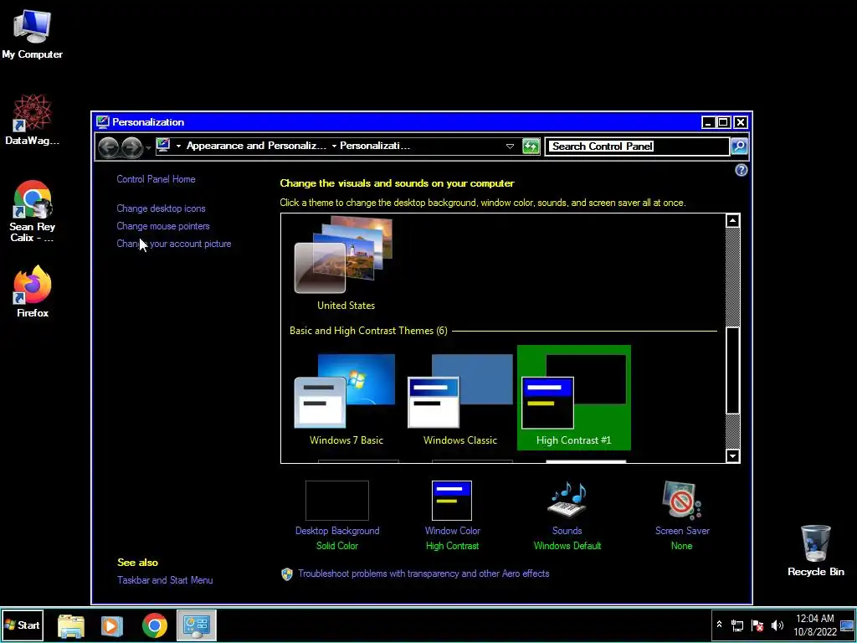857x643 pixels.
Task: Select the High Contrast #1 theme
Action: (574, 398)
